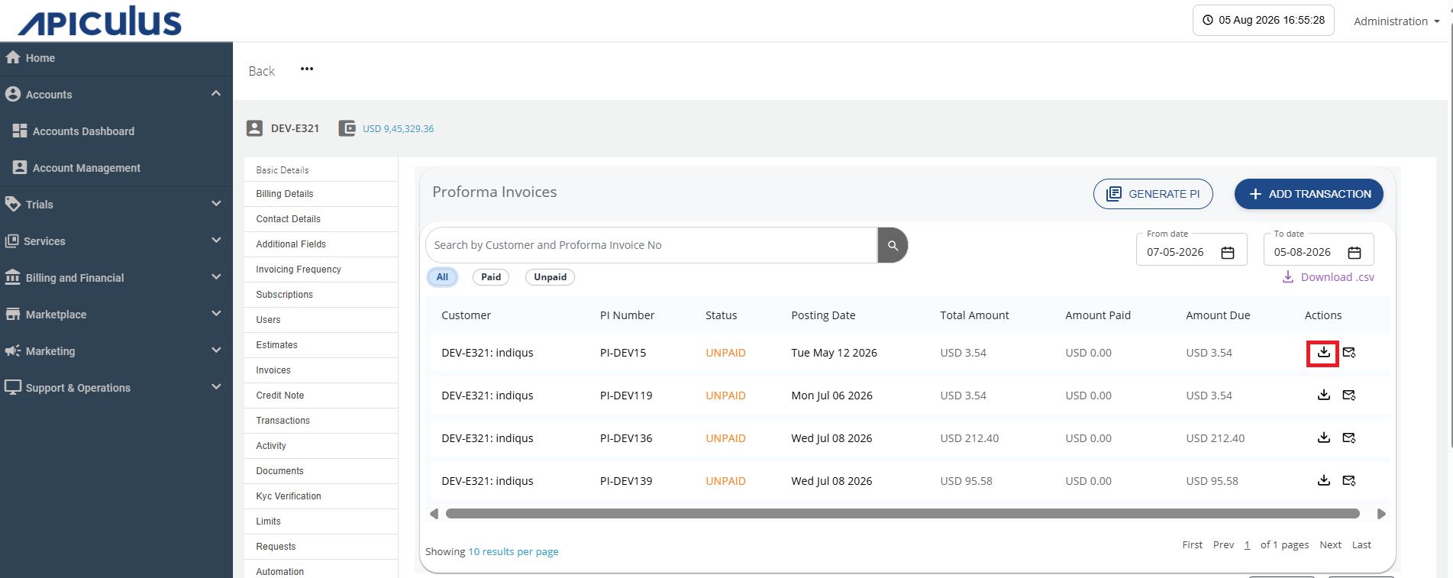Click the GENERATE PI button
Viewport: 1453px width, 578px height.
tap(1153, 194)
